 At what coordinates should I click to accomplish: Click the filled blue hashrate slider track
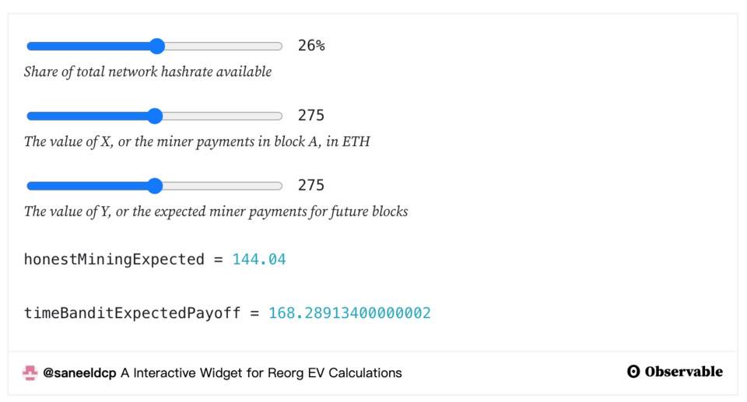(88, 46)
